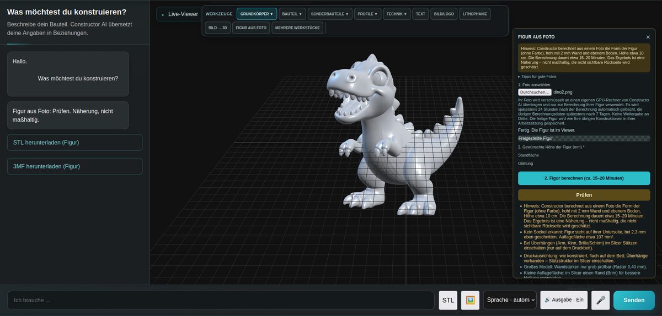Select Figur aus Foto tool
Viewport: 662px width, 316px height.
click(251, 28)
